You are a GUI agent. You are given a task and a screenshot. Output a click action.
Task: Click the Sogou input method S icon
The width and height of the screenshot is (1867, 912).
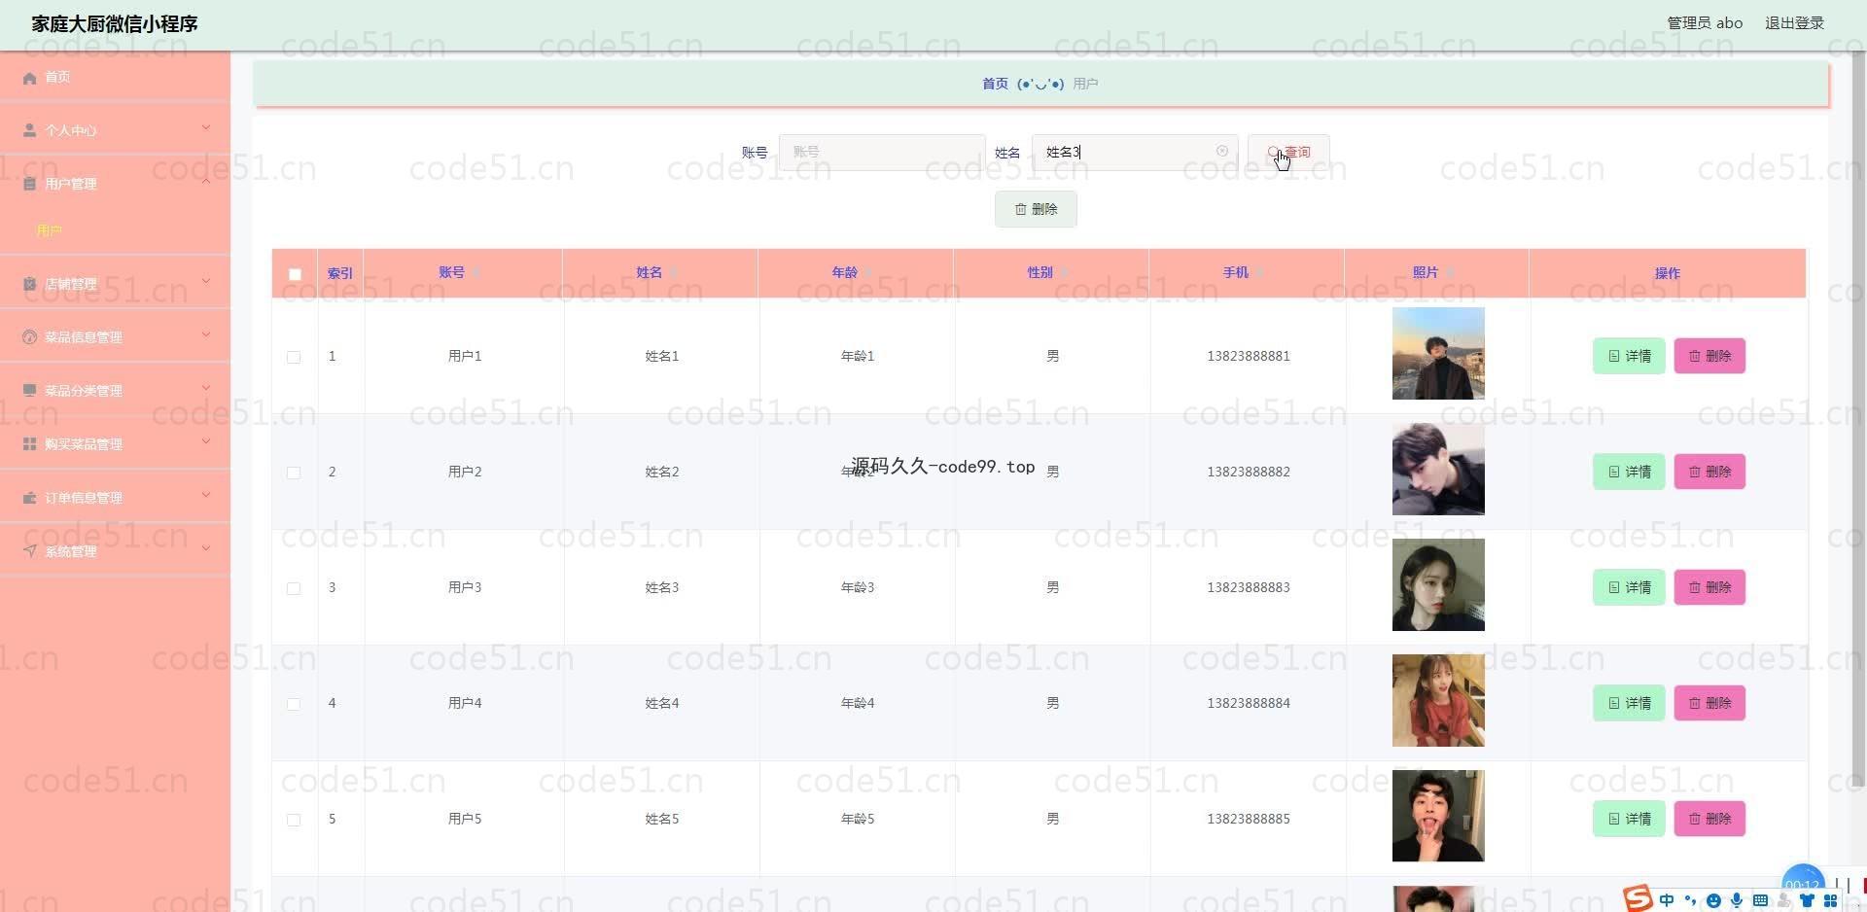coord(1638,898)
